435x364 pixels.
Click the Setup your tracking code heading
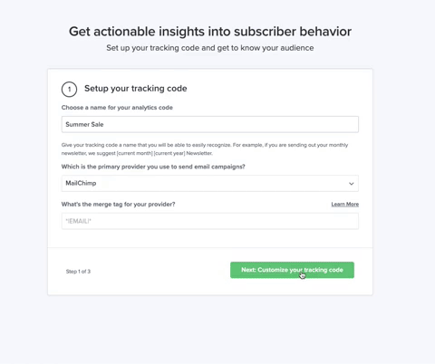136,89
